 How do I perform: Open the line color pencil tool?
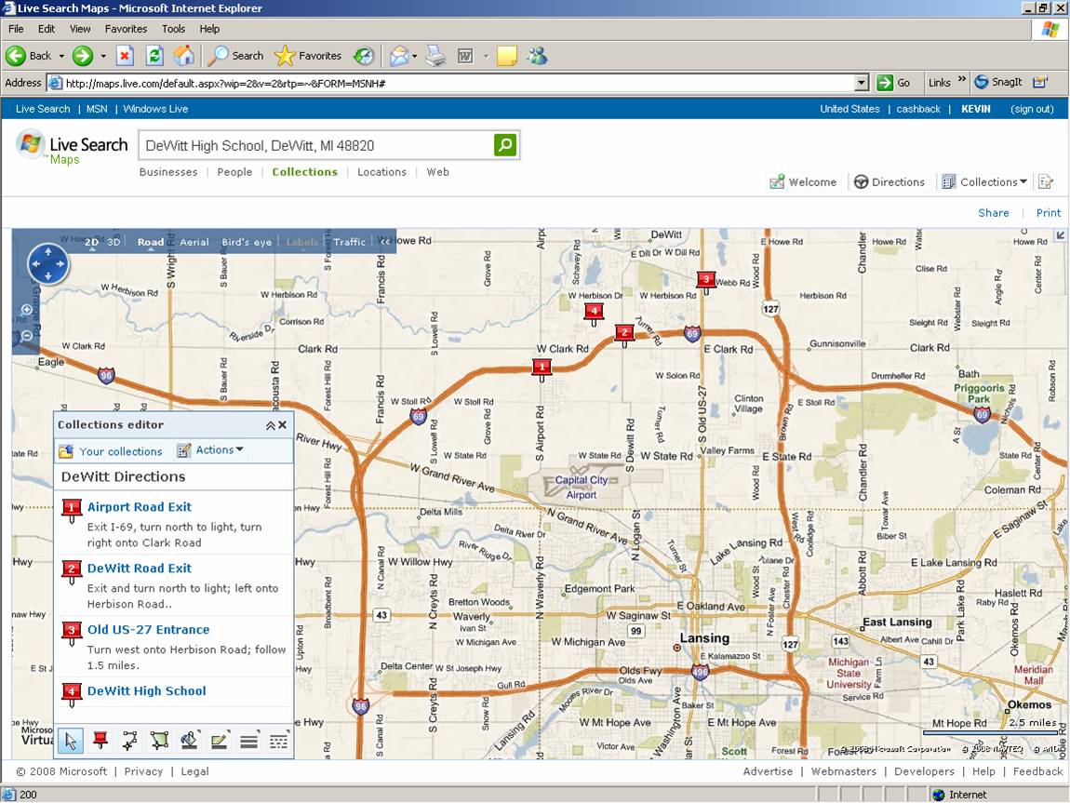219,741
